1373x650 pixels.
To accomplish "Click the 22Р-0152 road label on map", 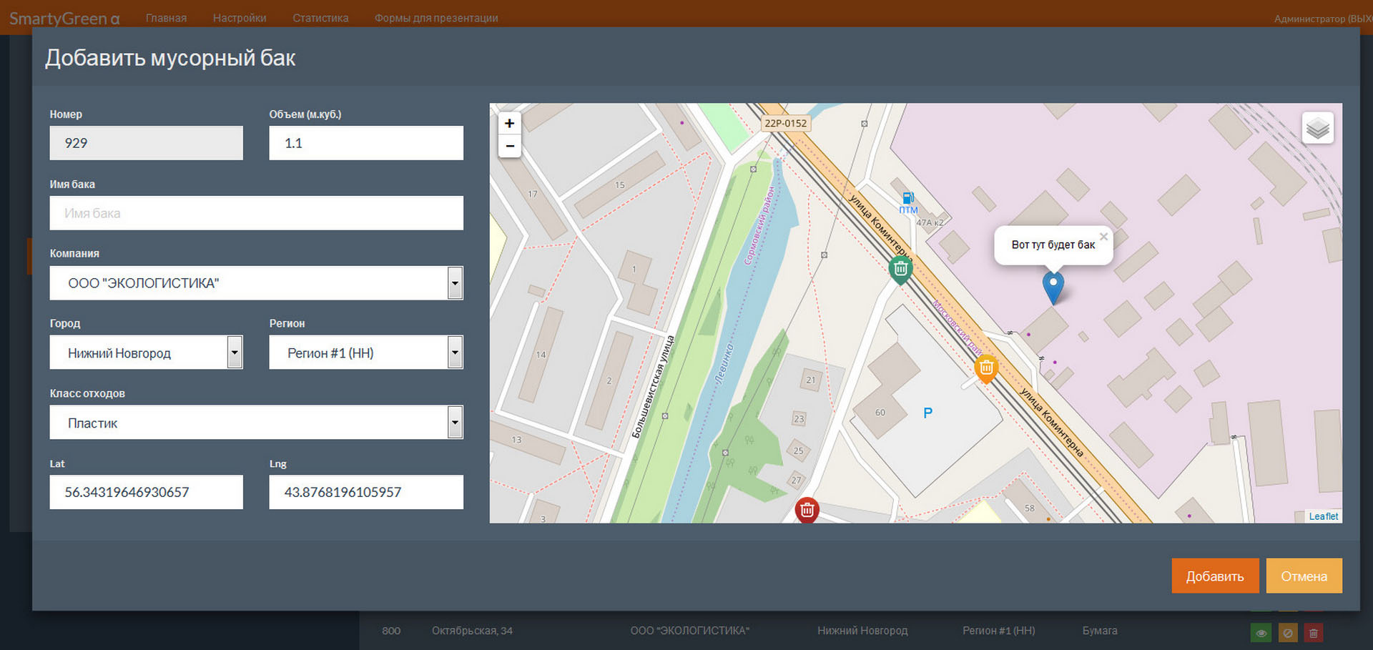I will point(785,123).
